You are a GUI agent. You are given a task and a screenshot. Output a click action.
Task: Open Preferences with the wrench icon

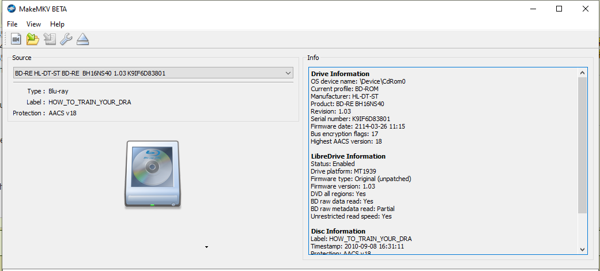(66, 39)
